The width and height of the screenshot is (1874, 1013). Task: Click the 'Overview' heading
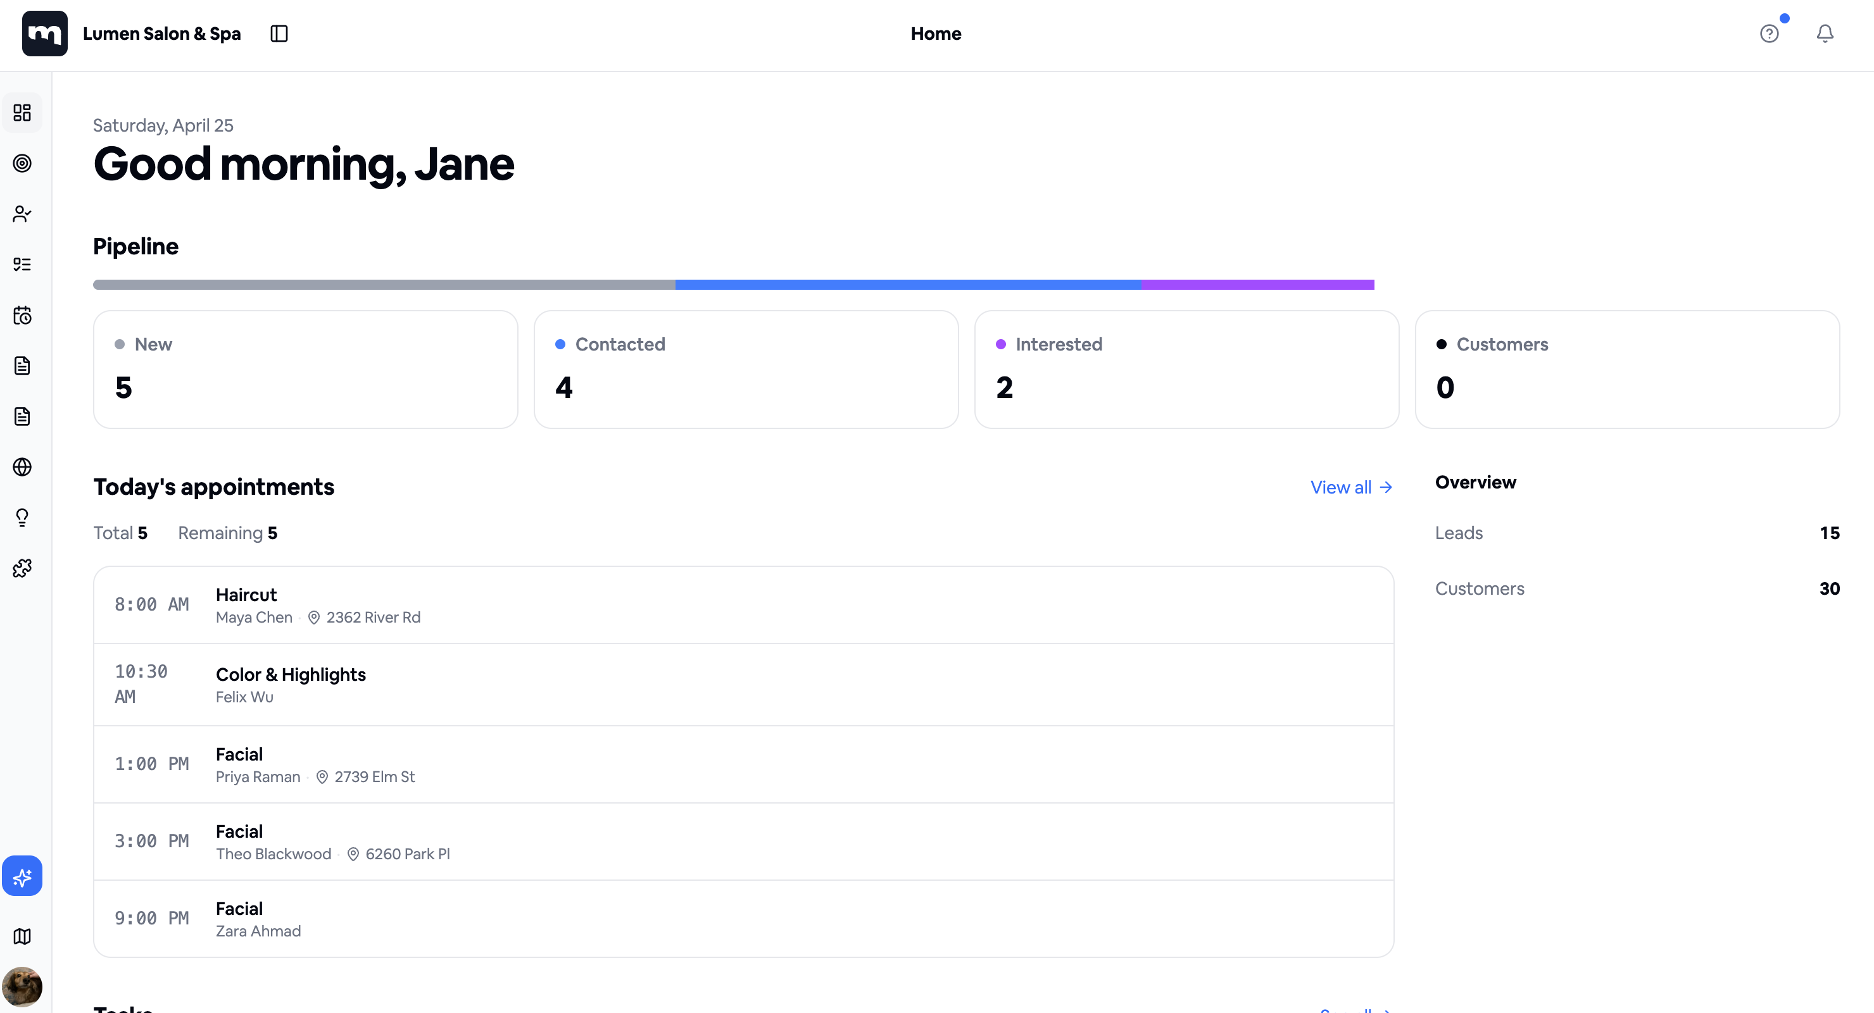[1475, 482]
